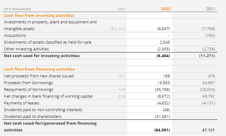Click the 2021 value 43,792

(209, 96)
